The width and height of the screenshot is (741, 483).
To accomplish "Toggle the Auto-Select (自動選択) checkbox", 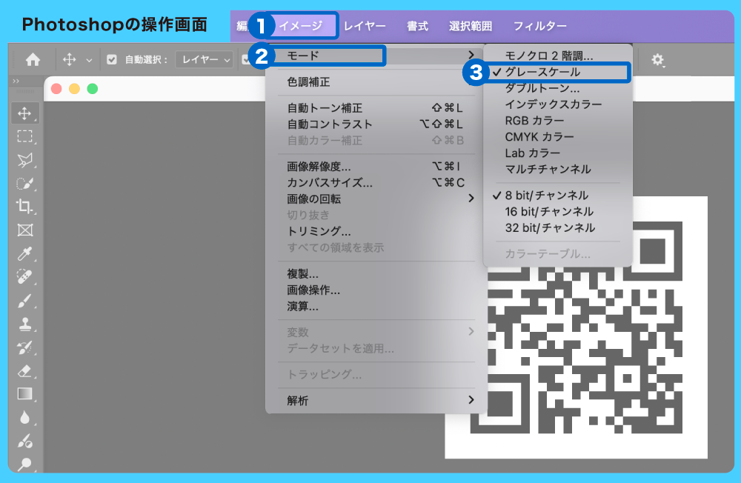I will [x=112, y=59].
